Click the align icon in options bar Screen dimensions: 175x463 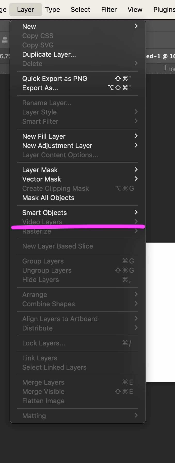point(5,40)
